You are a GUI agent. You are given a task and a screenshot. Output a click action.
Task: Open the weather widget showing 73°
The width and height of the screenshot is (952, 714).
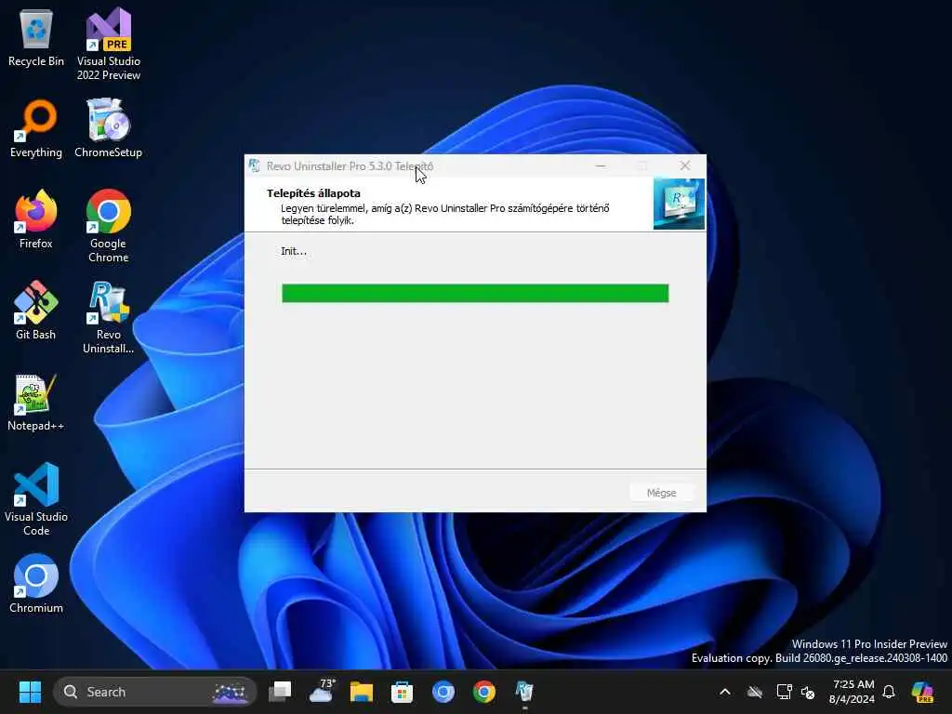321,692
